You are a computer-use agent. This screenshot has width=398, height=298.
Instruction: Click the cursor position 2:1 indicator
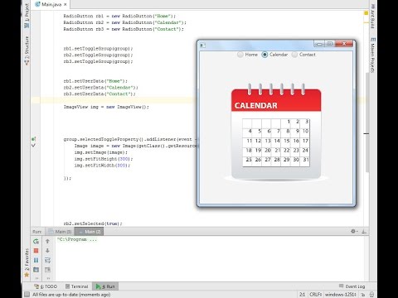pyautogui.click(x=302, y=295)
